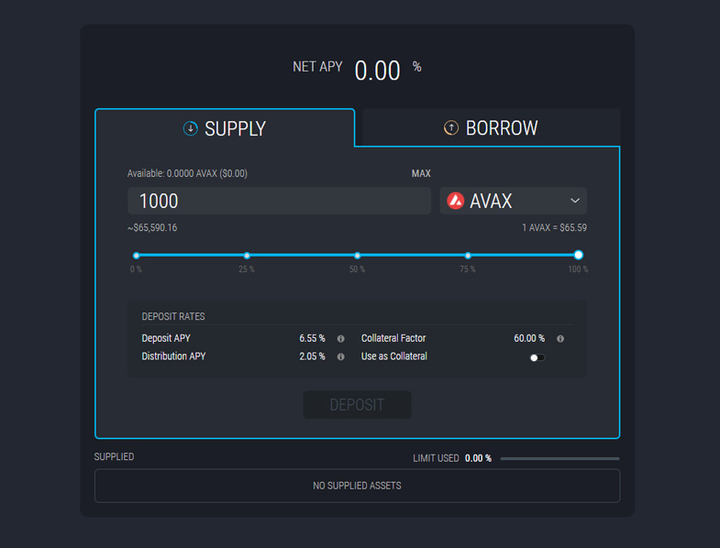
Task: Open the AVAX asset dropdown chevron
Action: pos(575,201)
